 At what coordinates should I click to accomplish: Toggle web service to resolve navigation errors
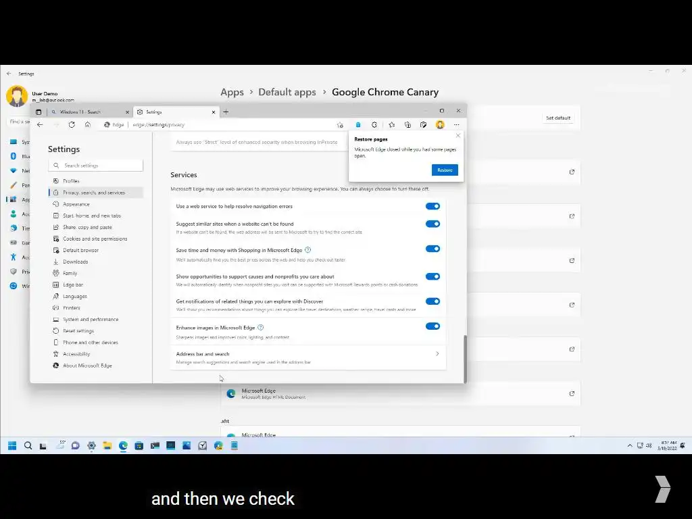click(432, 206)
